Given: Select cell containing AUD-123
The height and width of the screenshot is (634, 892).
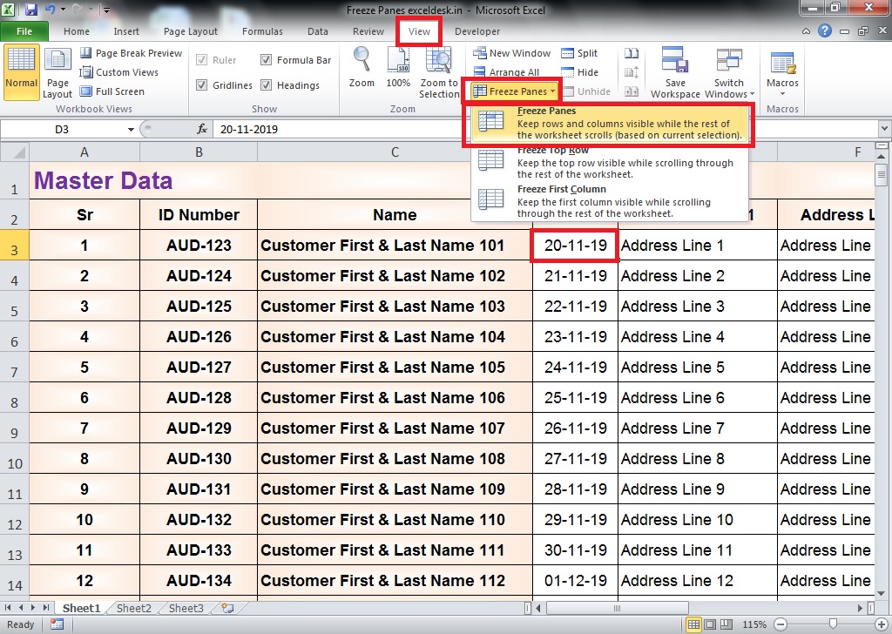Looking at the screenshot, I should 198,246.
